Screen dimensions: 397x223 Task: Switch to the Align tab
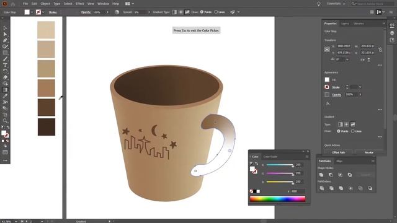339,161
